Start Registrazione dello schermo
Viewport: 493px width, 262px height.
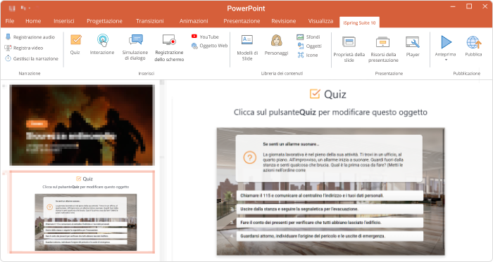[169, 48]
